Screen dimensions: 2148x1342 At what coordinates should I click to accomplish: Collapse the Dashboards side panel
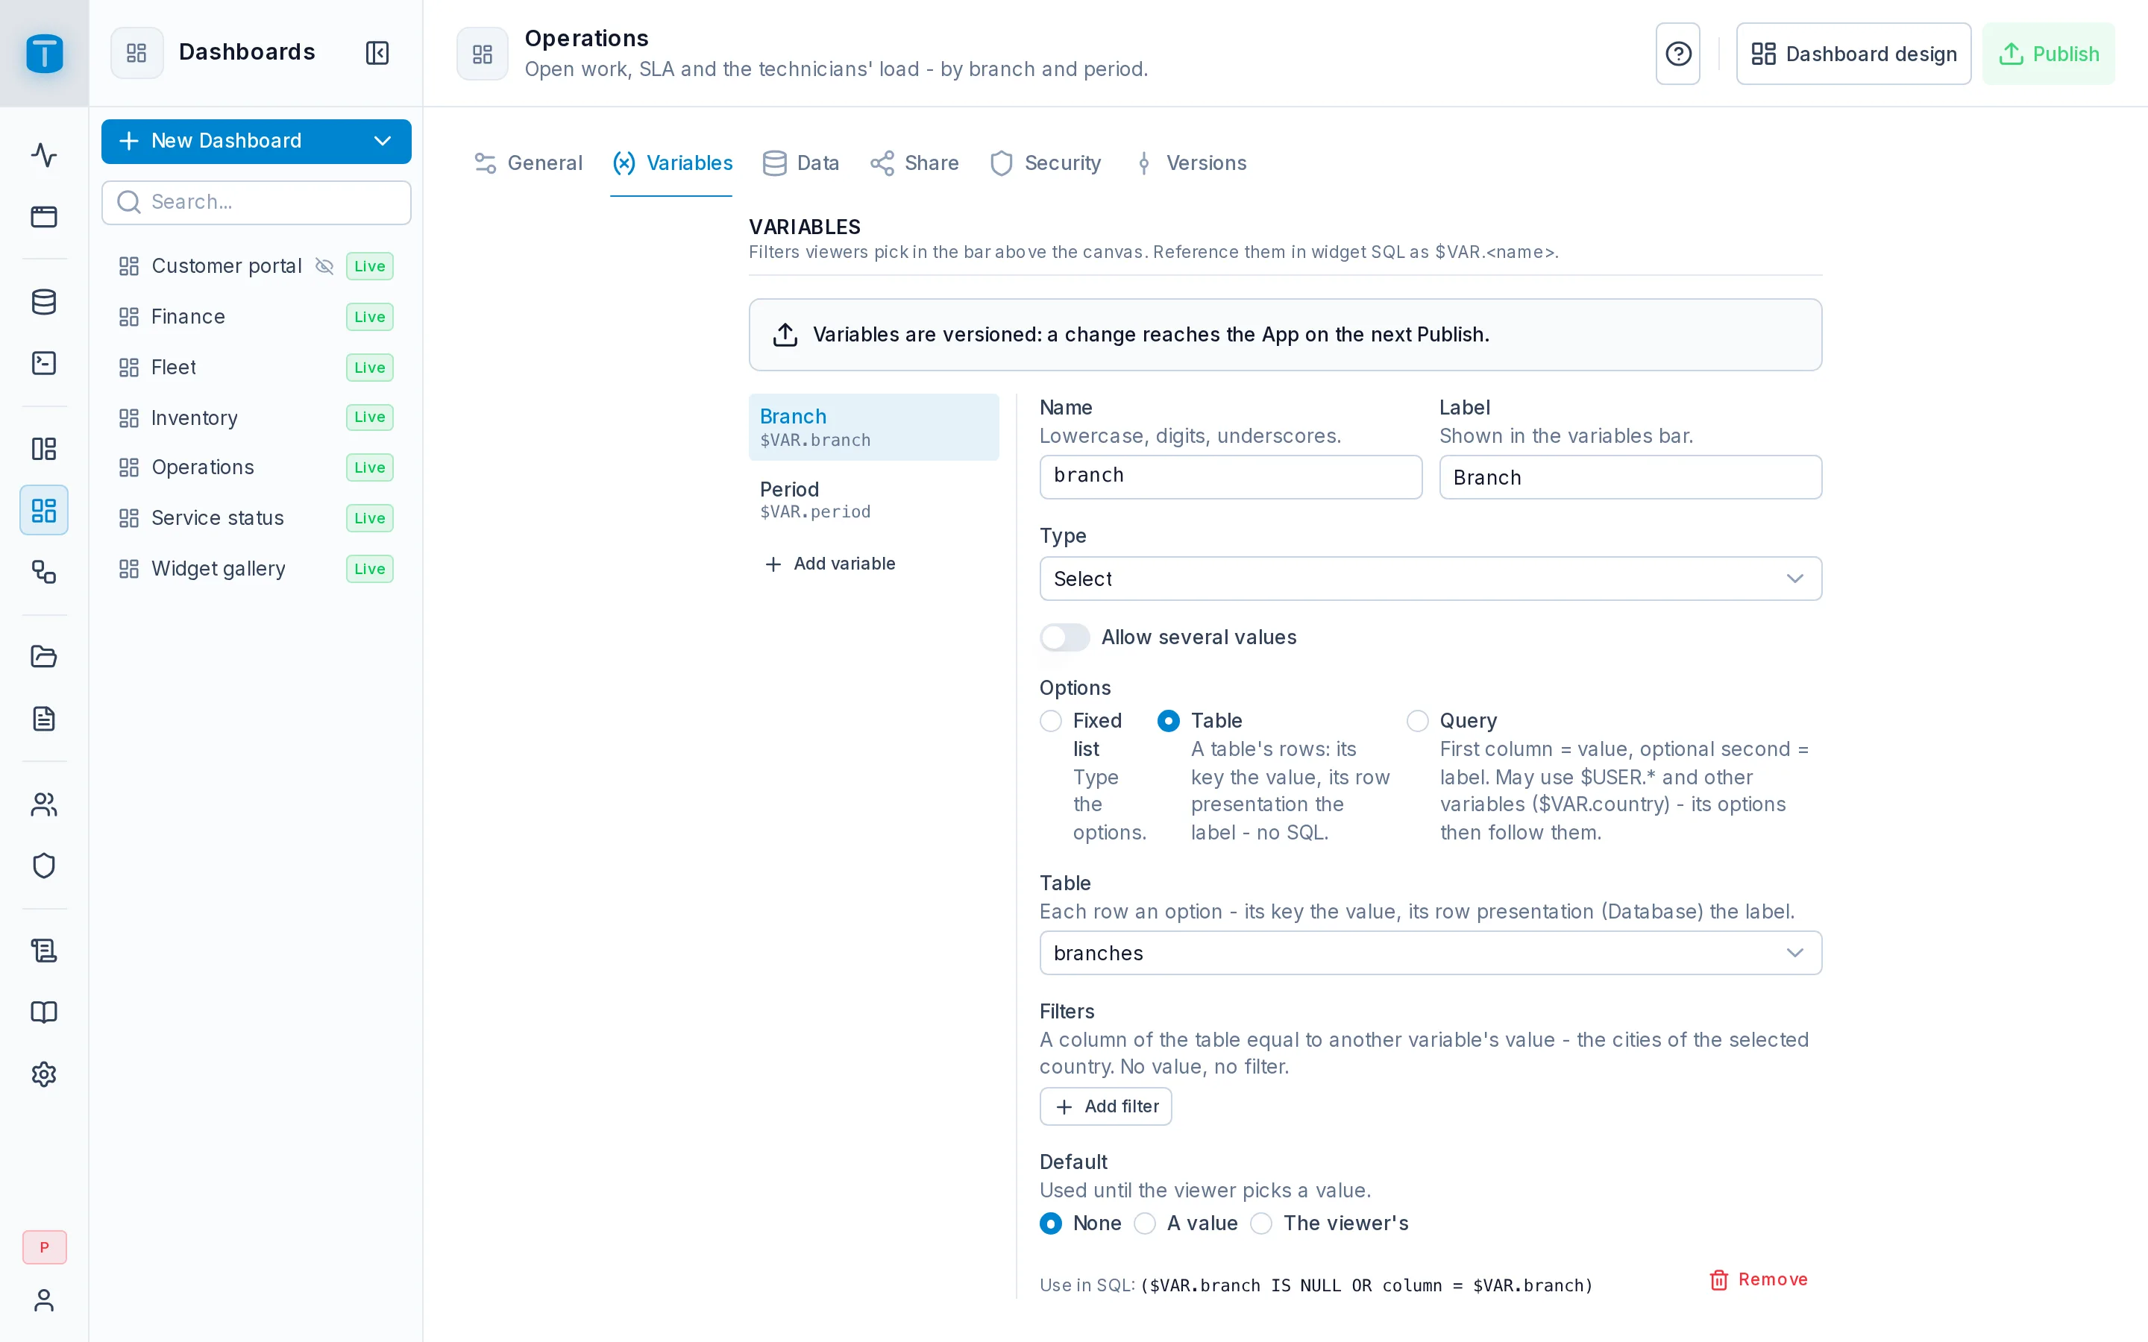(x=377, y=52)
